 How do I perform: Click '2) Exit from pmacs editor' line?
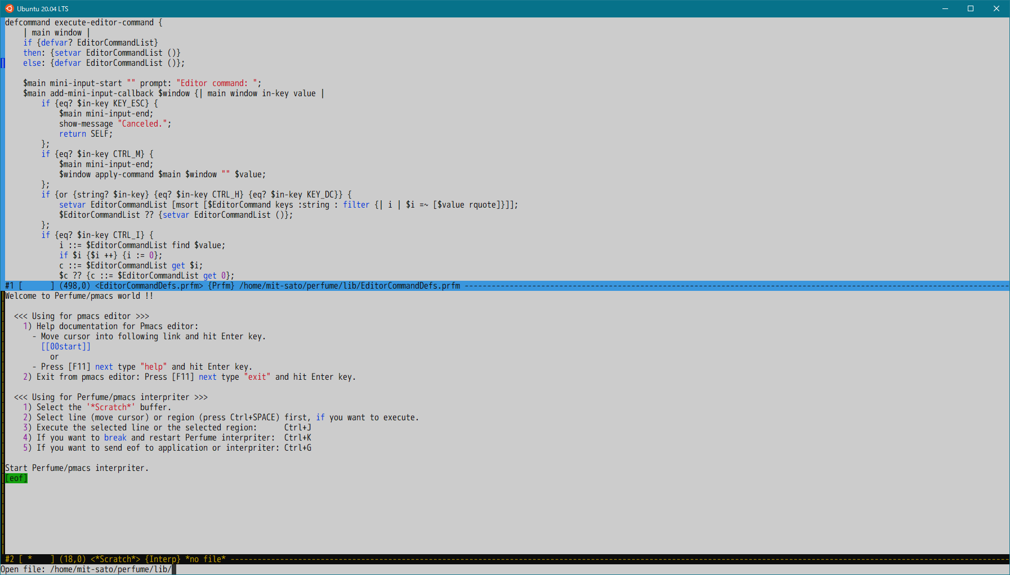(x=190, y=377)
